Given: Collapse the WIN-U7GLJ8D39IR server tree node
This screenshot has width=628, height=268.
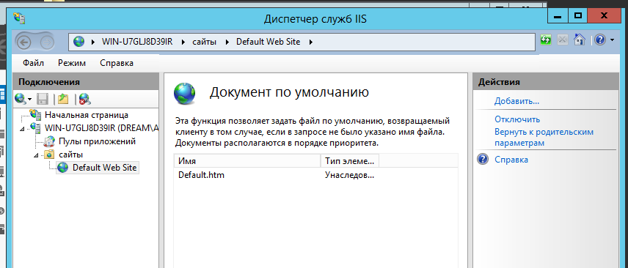Looking at the screenshot, I should (22, 129).
